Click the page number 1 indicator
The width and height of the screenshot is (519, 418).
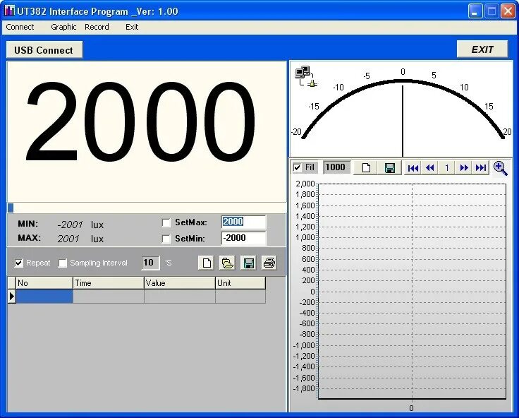(447, 168)
